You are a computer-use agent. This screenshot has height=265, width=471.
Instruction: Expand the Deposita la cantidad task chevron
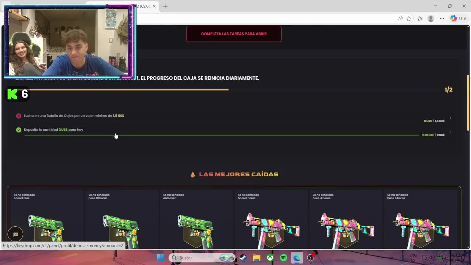[450, 132]
